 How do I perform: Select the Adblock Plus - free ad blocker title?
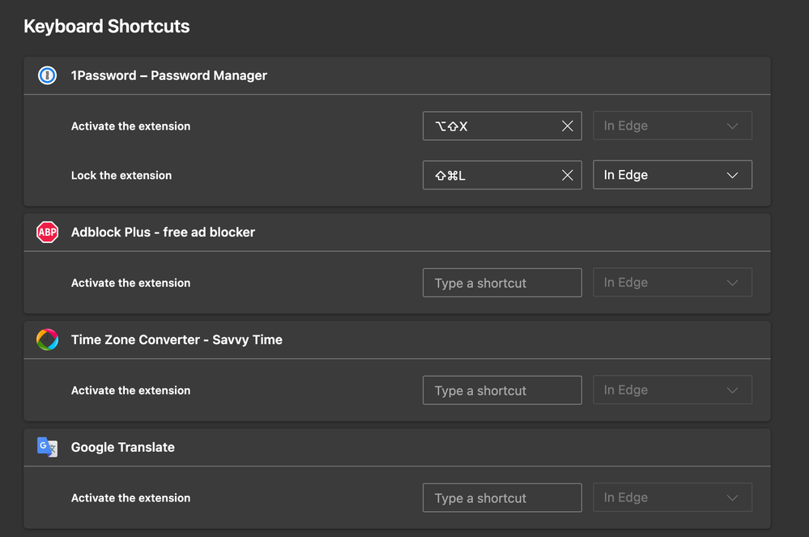point(163,232)
